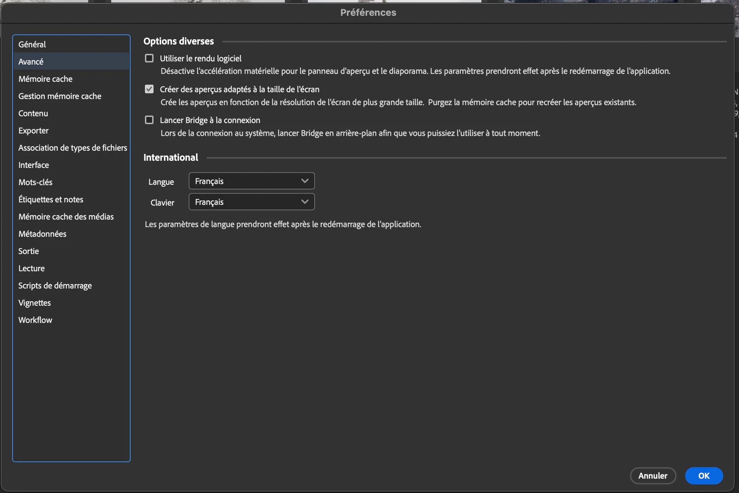Select Étiquettes et notes in sidebar
The width and height of the screenshot is (739, 493).
pos(51,199)
